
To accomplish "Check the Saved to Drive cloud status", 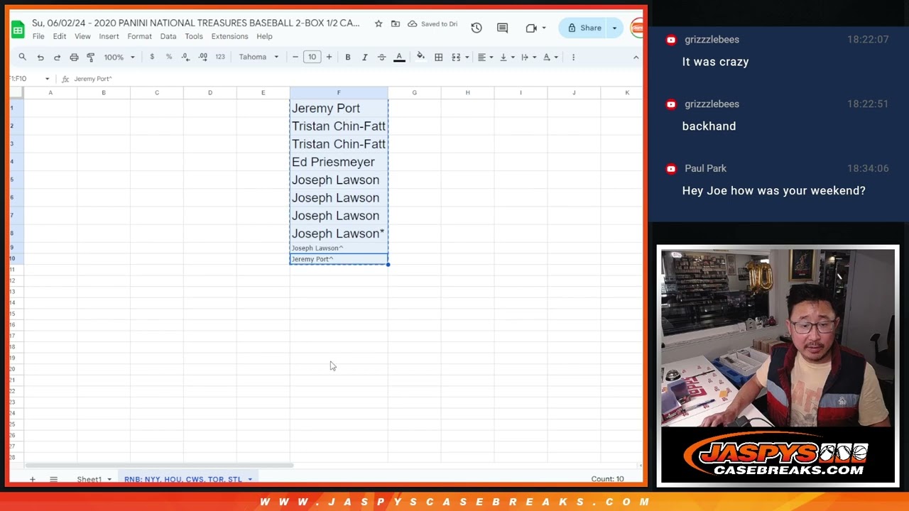I will pyautogui.click(x=432, y=23).
